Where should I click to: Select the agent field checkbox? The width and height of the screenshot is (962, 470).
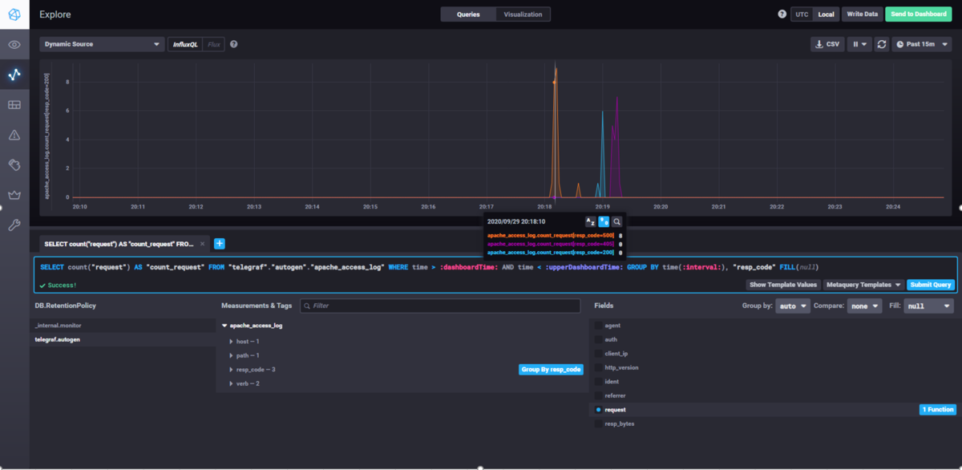(598, 326)
